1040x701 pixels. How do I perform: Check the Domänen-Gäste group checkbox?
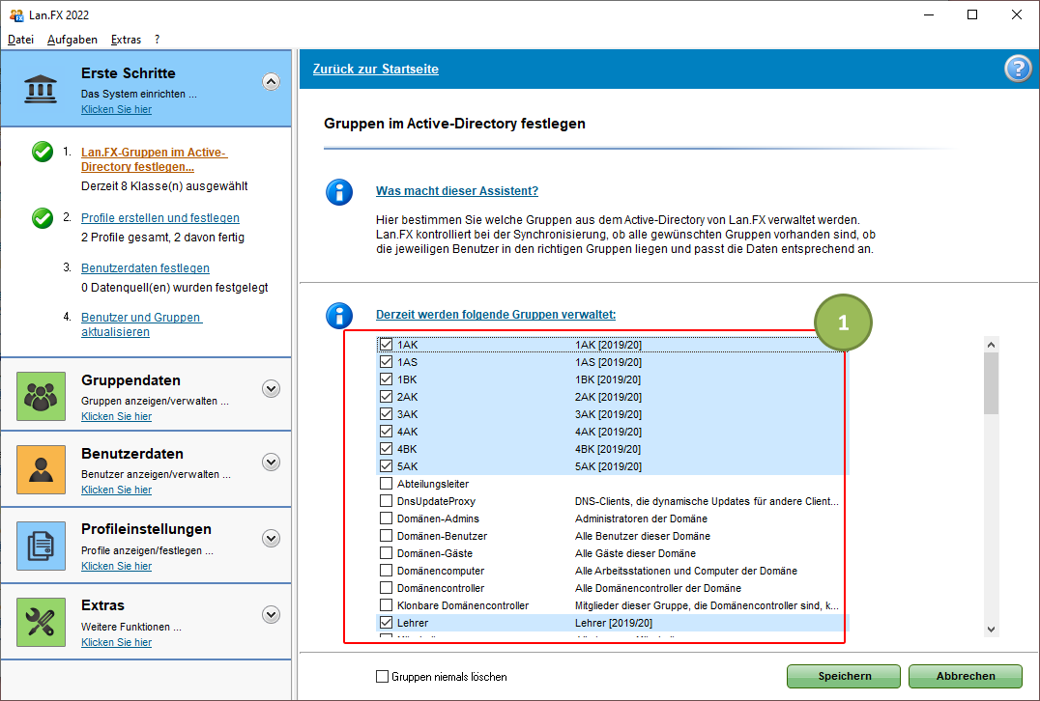point(386,552)
